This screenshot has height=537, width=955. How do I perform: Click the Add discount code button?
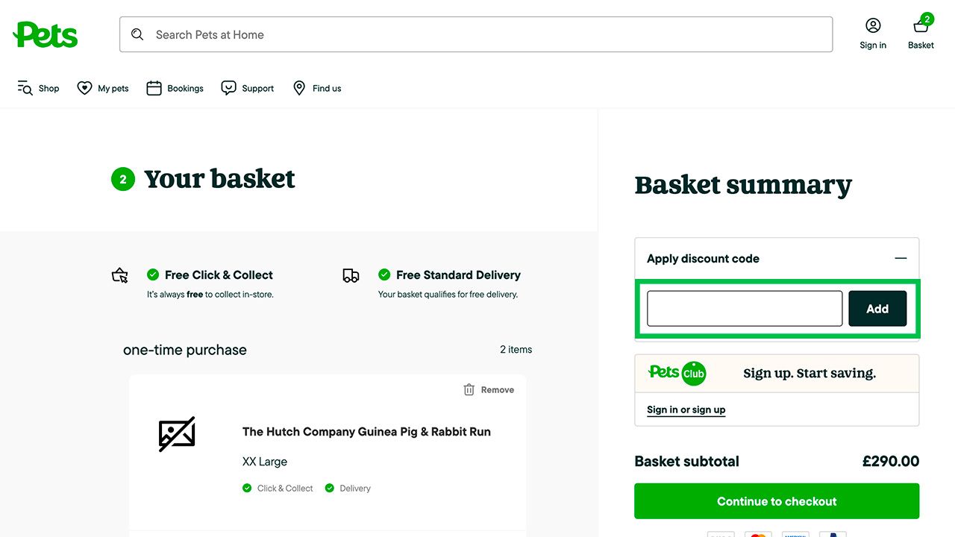coord(877,309)
